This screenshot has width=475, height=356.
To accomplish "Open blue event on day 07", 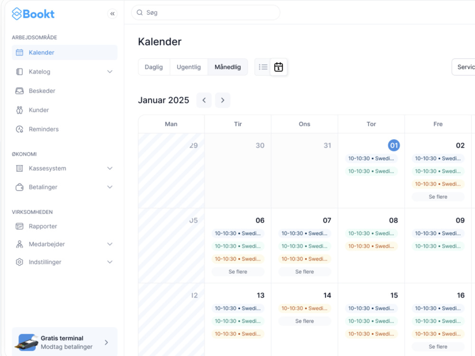I will (x=304, y=234).
